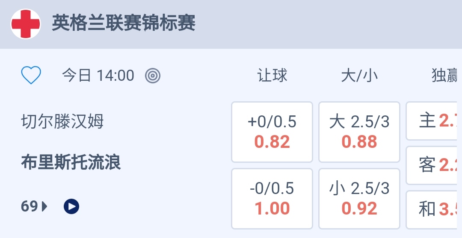This screenshot has width=462, height=238.
Task: Click the England red cross flag icon
Action: [26, 24]
